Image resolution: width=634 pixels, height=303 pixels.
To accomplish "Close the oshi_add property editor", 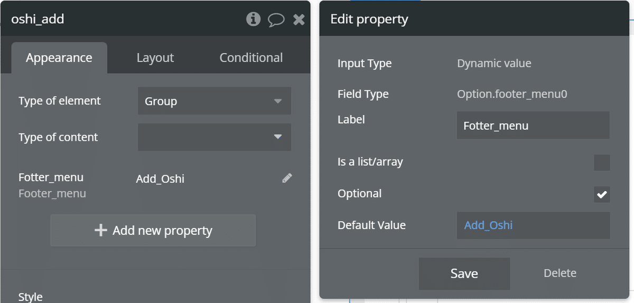I will pyautogui.click(x=299, y=20).
